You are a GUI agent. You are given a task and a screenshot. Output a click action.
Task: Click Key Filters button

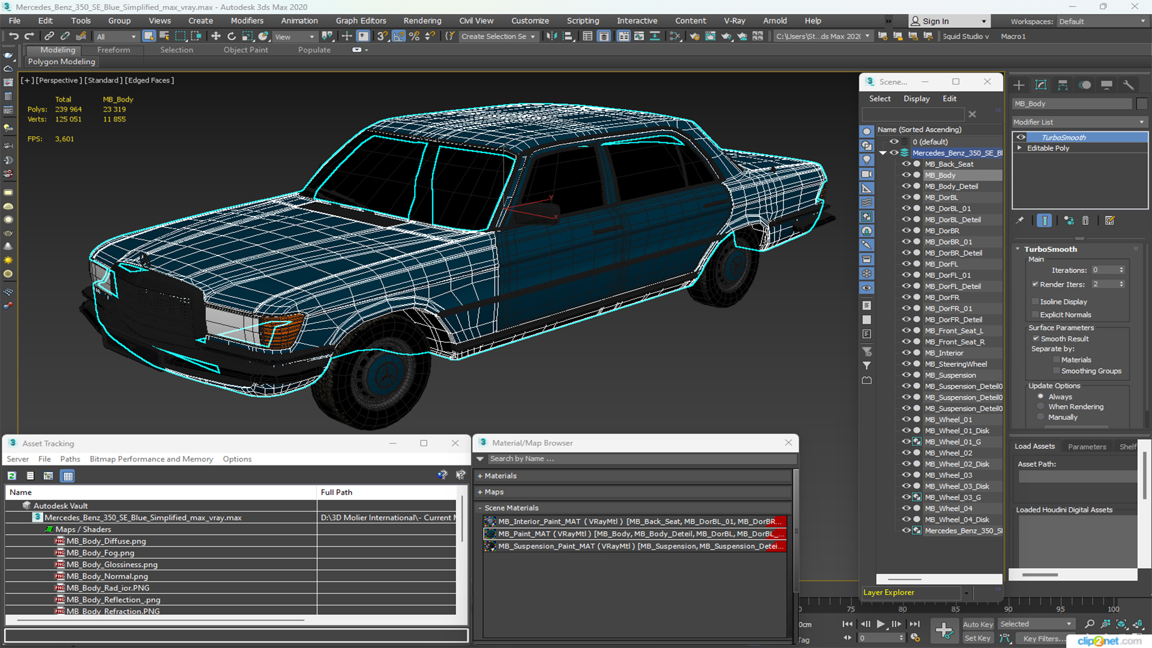[1043, 638]
